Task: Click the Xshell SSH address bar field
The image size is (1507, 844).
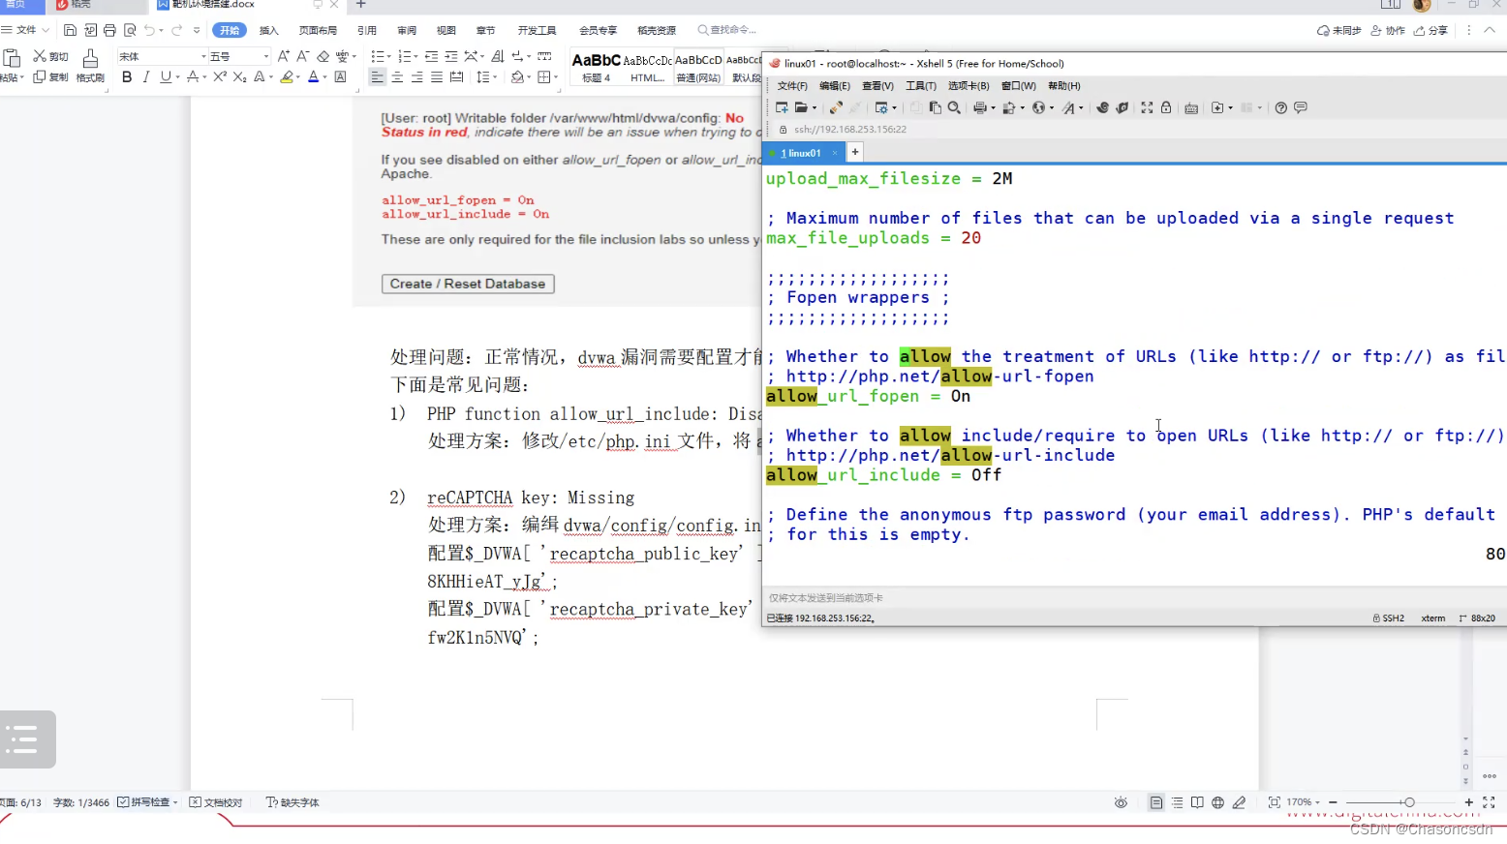Action: point(850,129)
